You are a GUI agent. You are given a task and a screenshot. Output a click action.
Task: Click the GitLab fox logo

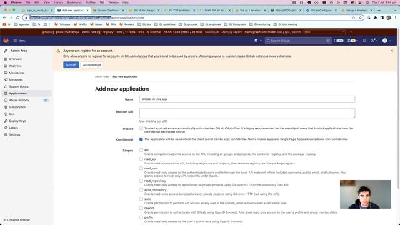click(x=6, y=41)
